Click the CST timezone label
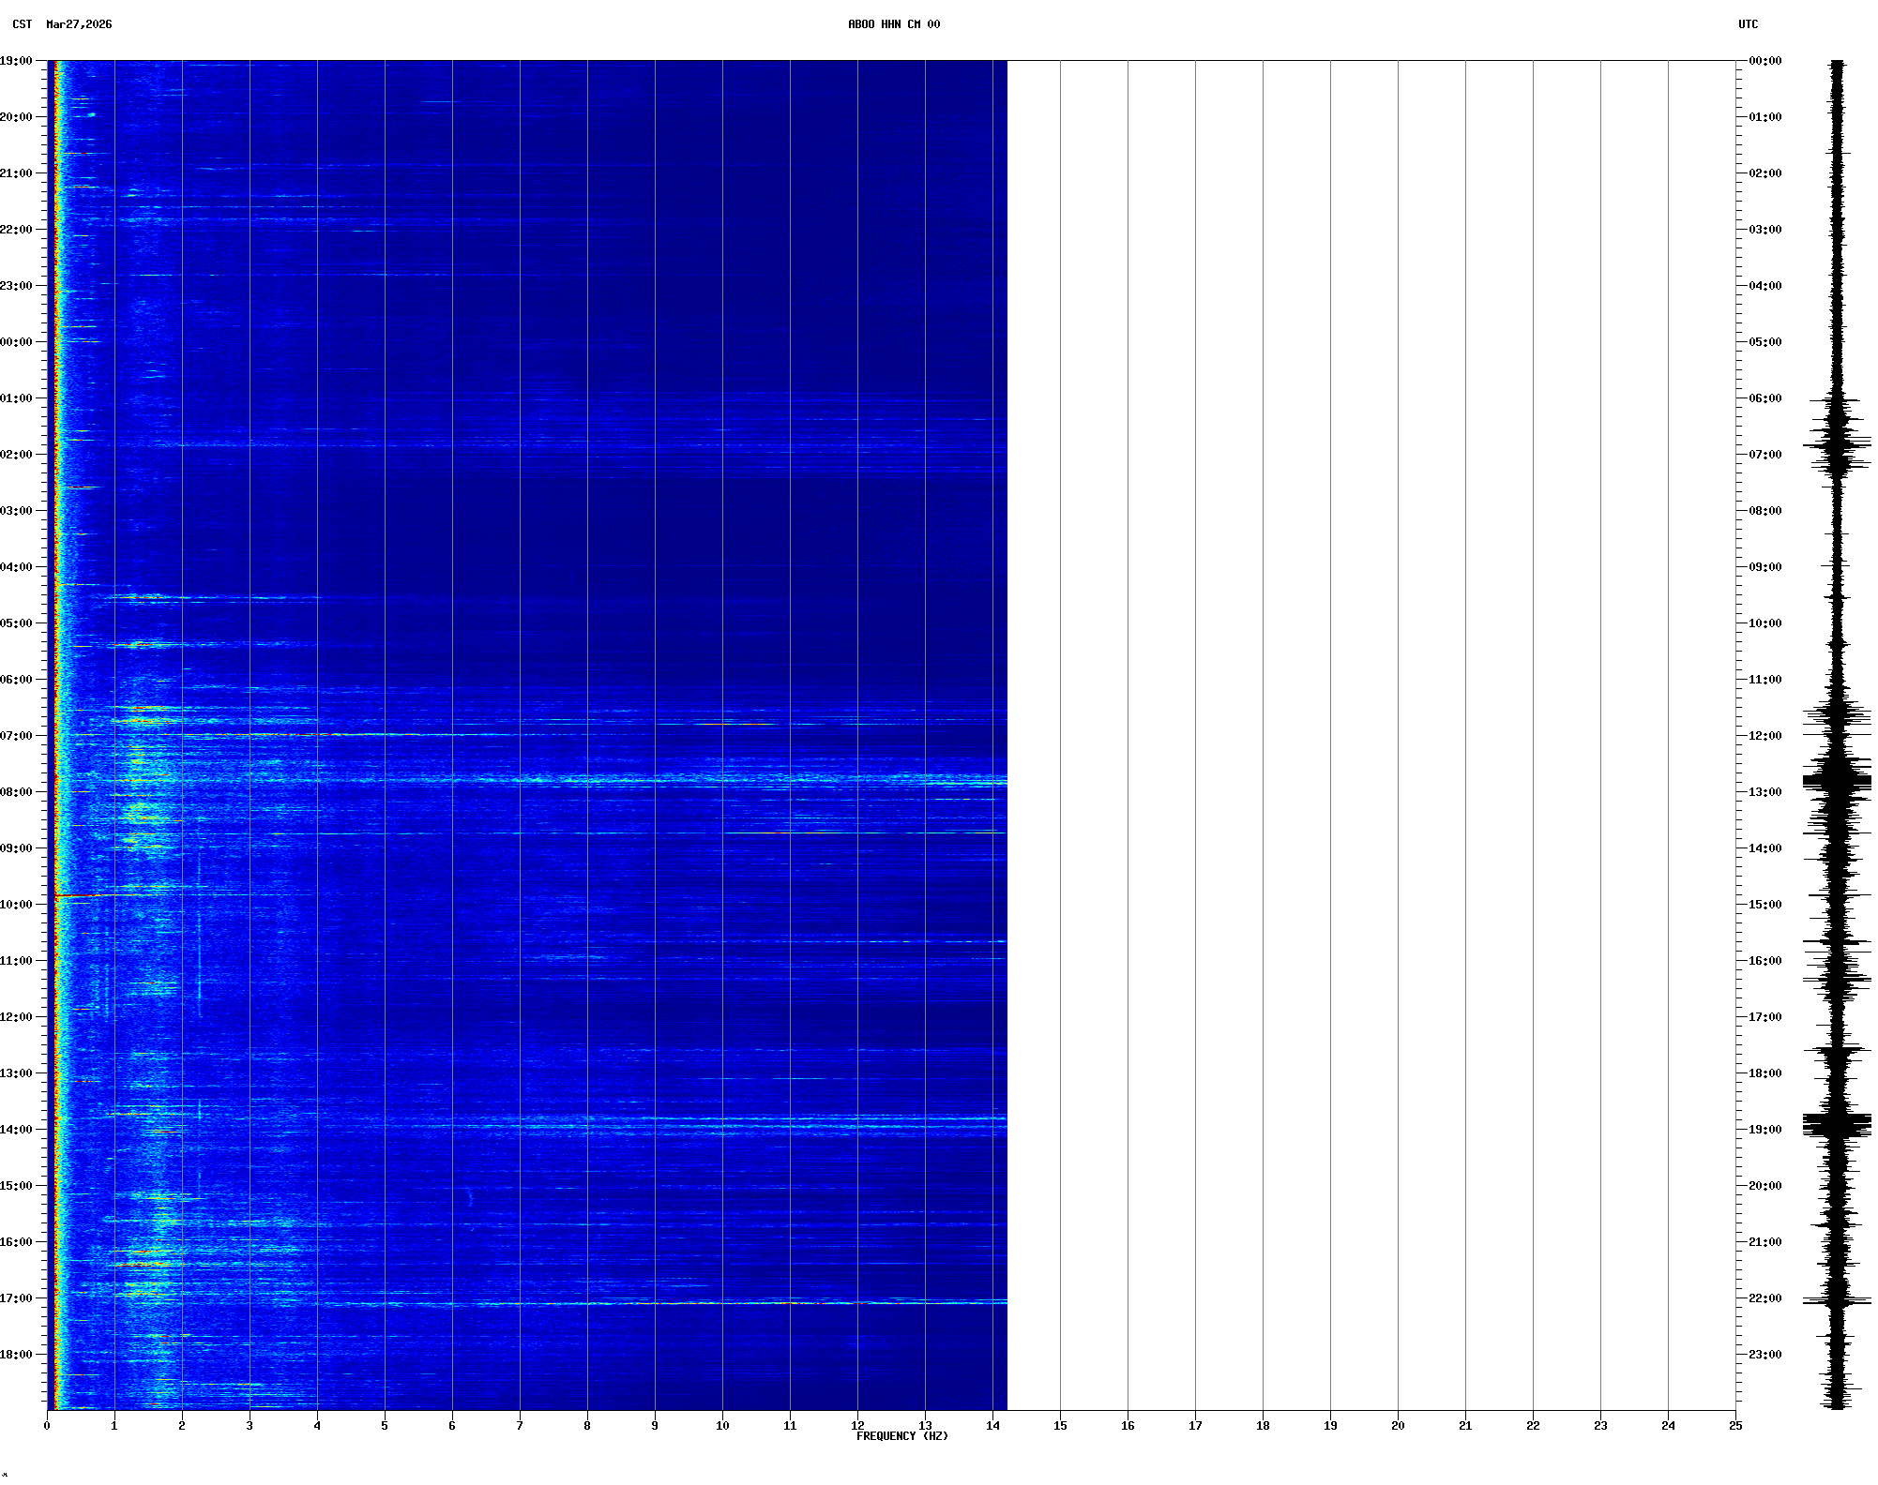This screenshot has width=1878, height=1485. [22, 24]
